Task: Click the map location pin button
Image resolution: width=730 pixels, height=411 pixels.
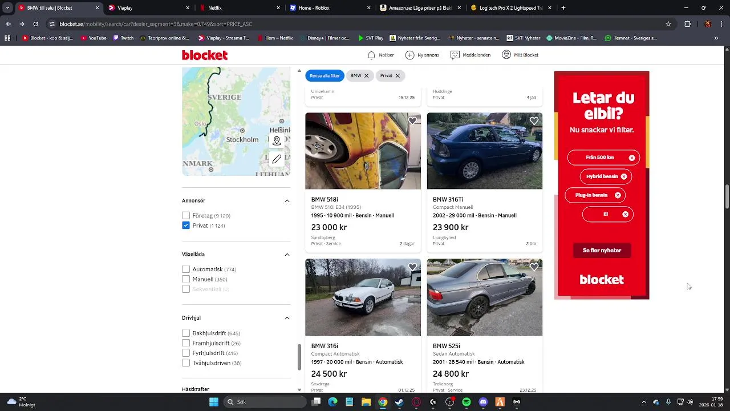Action: [277, 140]
